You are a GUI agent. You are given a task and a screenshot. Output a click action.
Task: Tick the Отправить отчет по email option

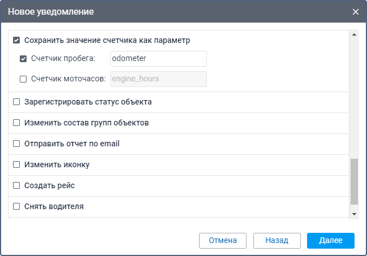click(17, 144)
